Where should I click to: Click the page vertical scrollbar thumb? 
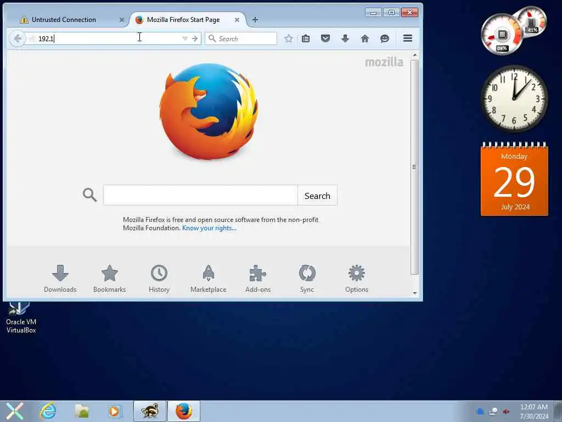pos(415,167)
